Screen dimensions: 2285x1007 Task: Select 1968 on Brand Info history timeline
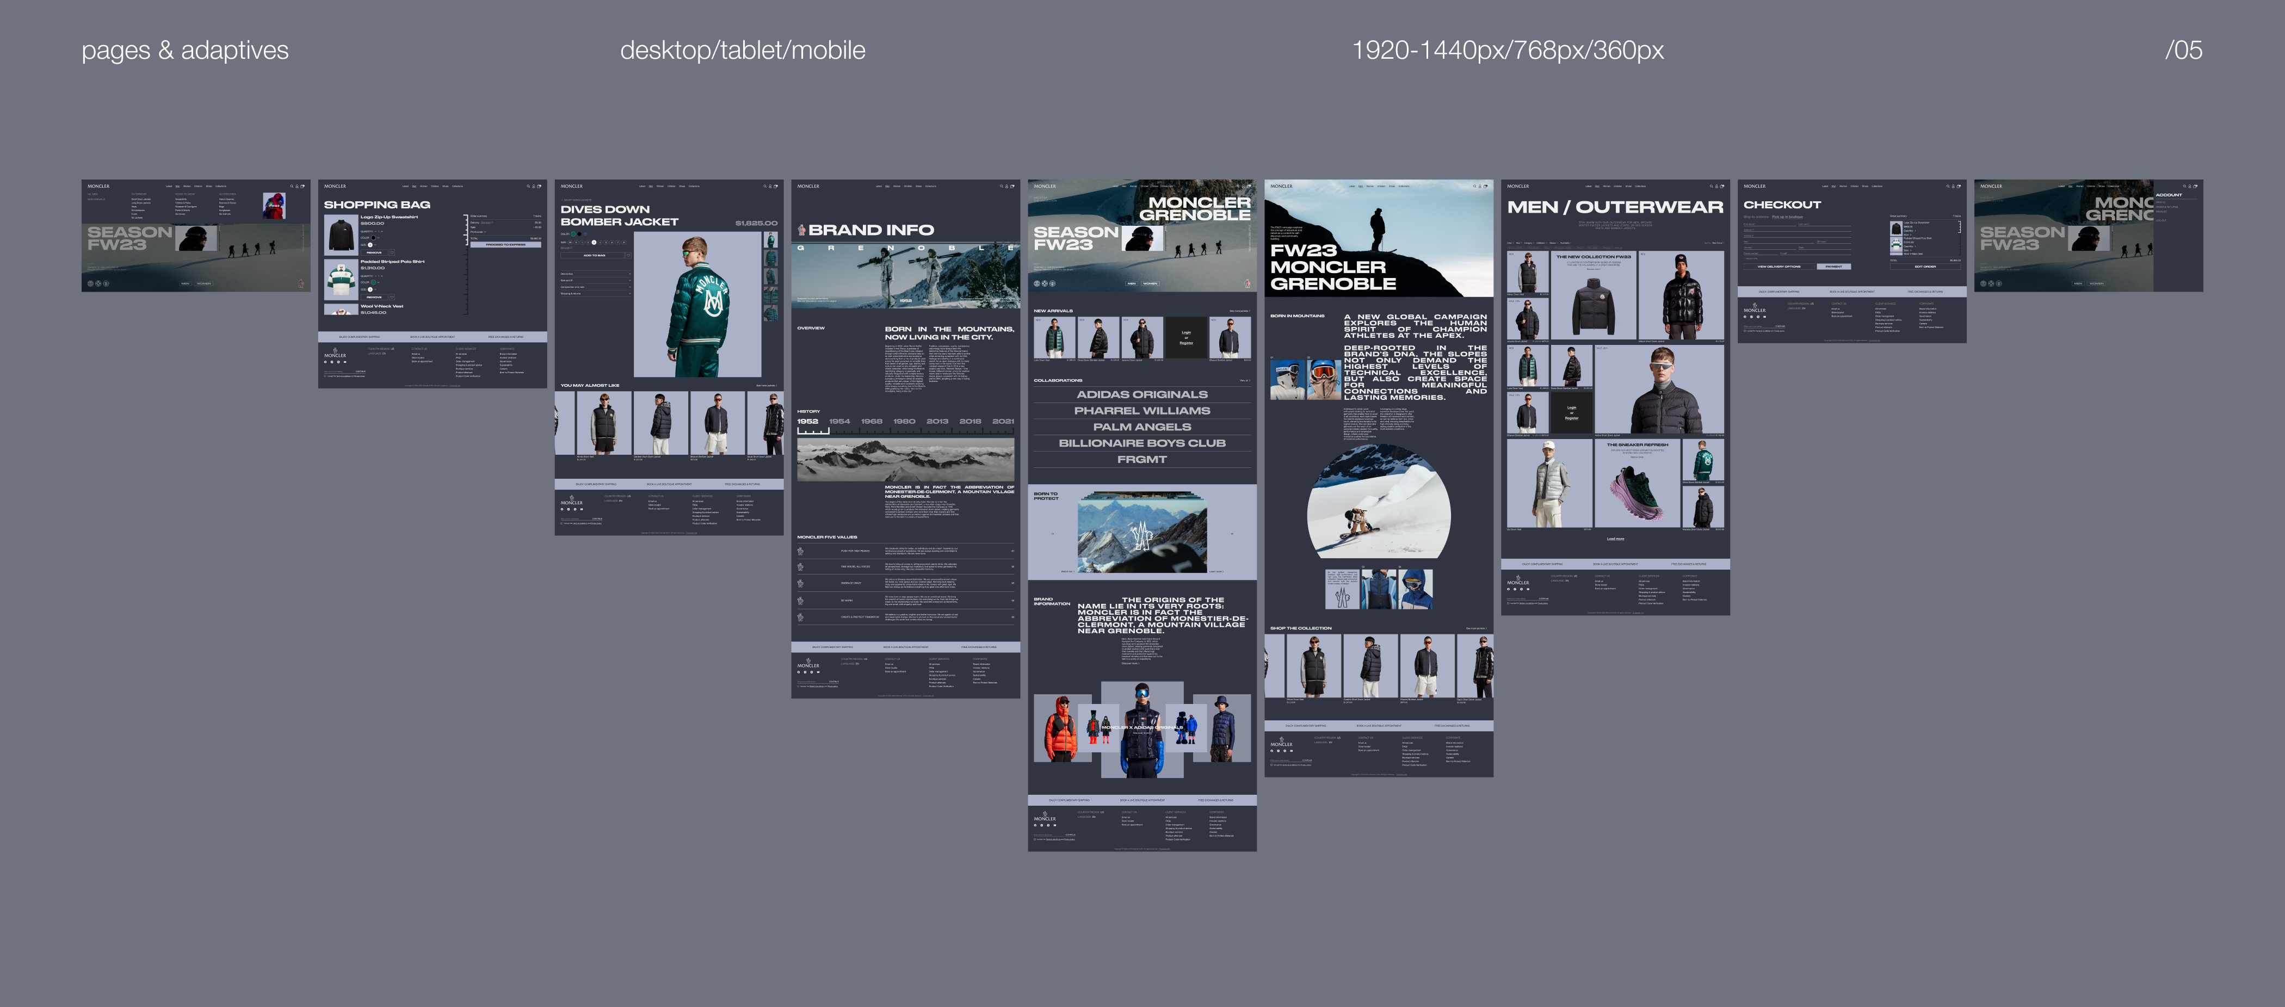(x=871, y=422)
